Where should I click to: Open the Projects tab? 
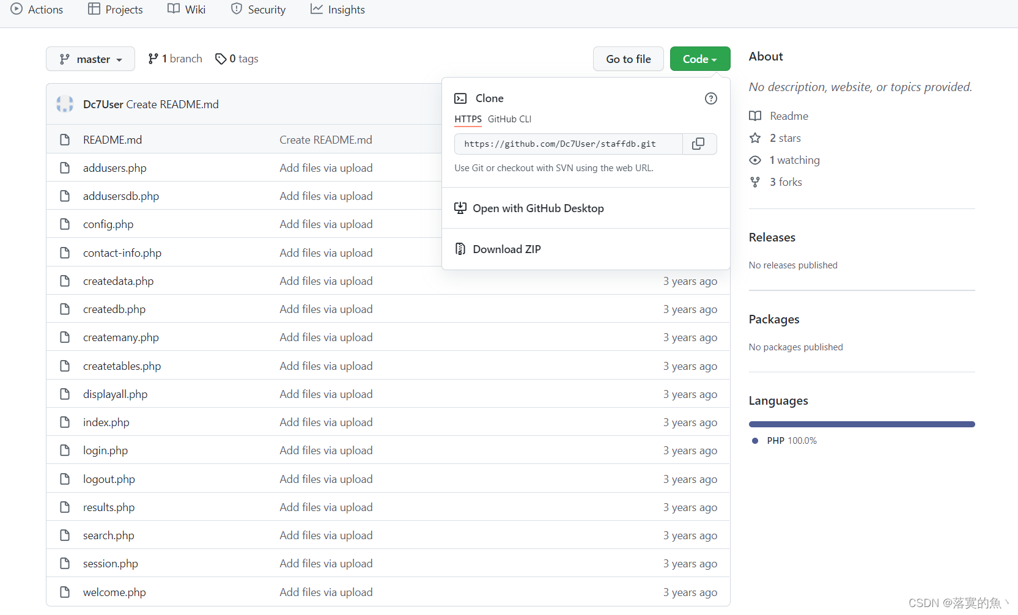pyautogui.click(x=116, y=10)
